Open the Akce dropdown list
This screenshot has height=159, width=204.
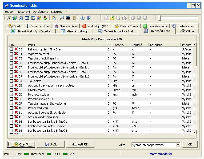pos(178,145)
